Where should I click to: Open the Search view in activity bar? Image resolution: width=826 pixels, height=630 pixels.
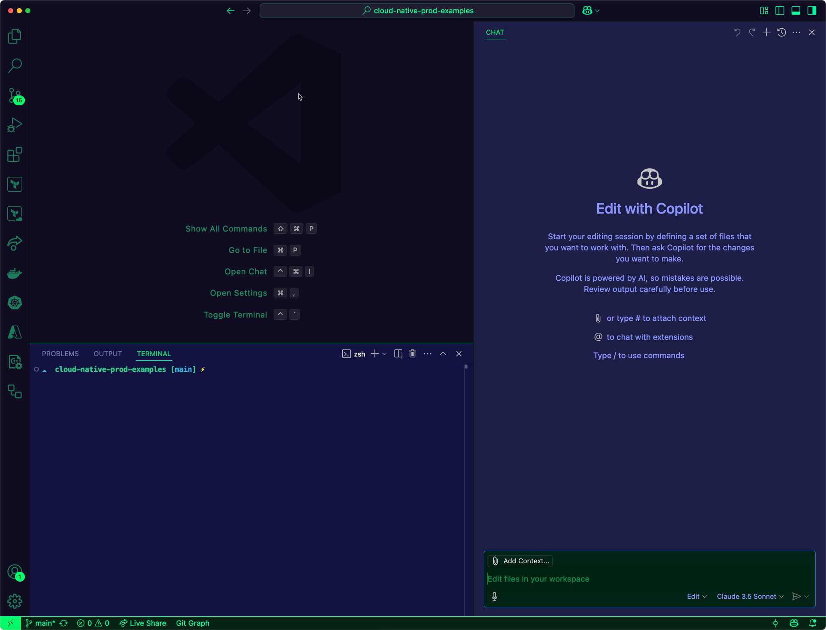[x=15, y=65]
